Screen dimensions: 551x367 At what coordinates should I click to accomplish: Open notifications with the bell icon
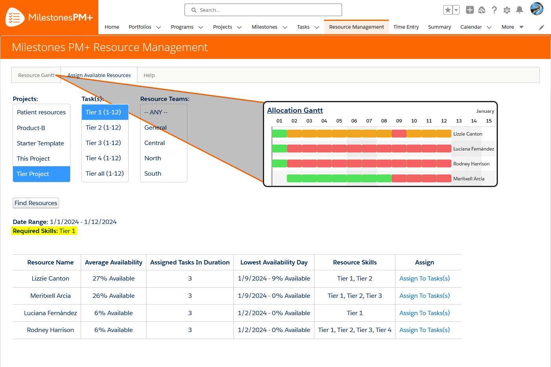point(519,9)
